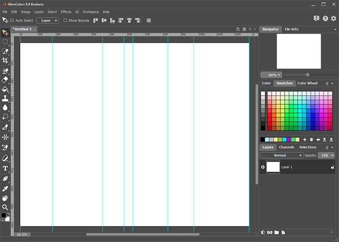Expand the Swatches panel options arrow
The image size is (339, 242).
tap(332, 83)
